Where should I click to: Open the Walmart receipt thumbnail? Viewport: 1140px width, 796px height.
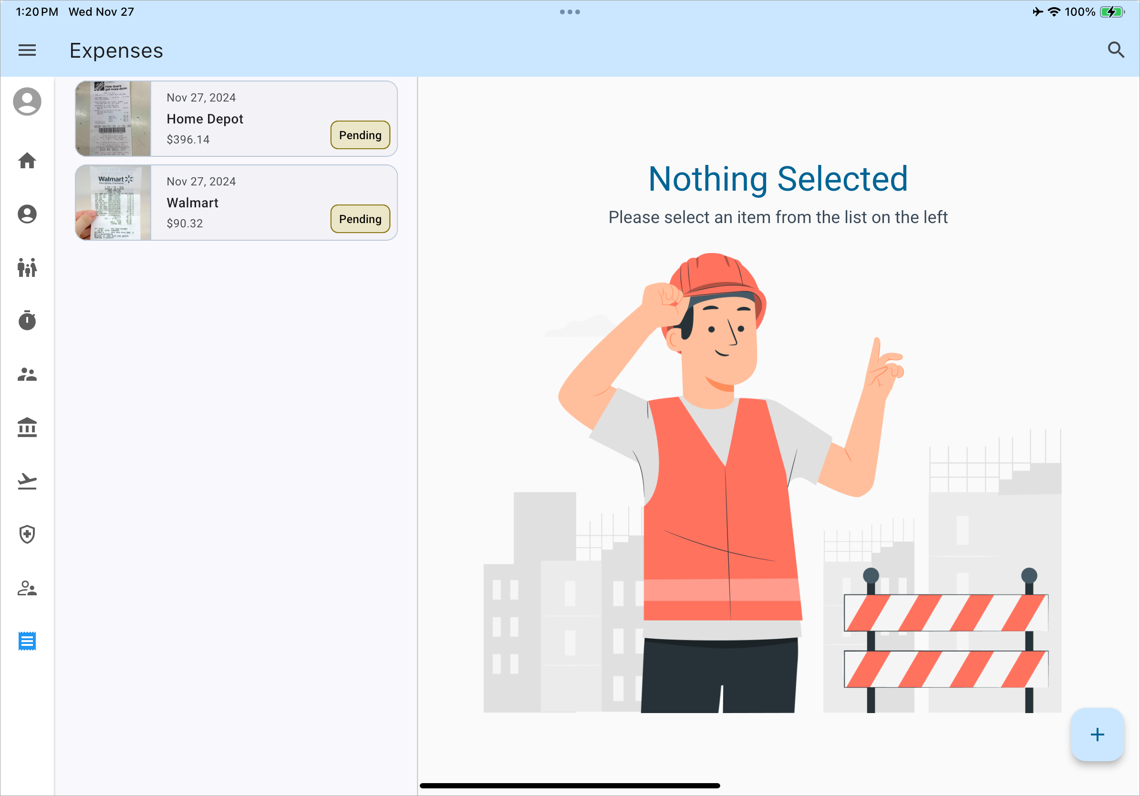click(x=114, y=202)
